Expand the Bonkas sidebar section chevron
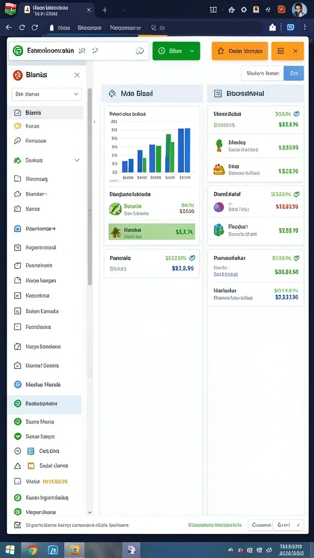This screenshot has height=558, width=314. pyautogui.click(x=77, y=161)
